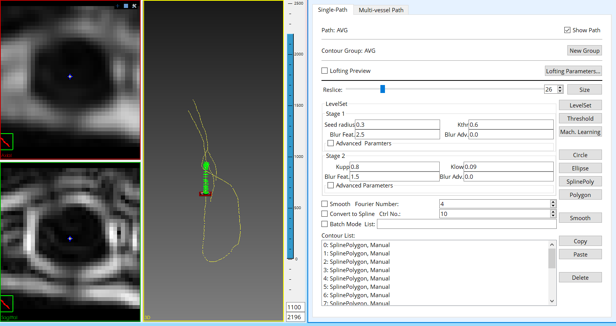Click the Stage 1 Blur Adv. field

pos(511,134)
